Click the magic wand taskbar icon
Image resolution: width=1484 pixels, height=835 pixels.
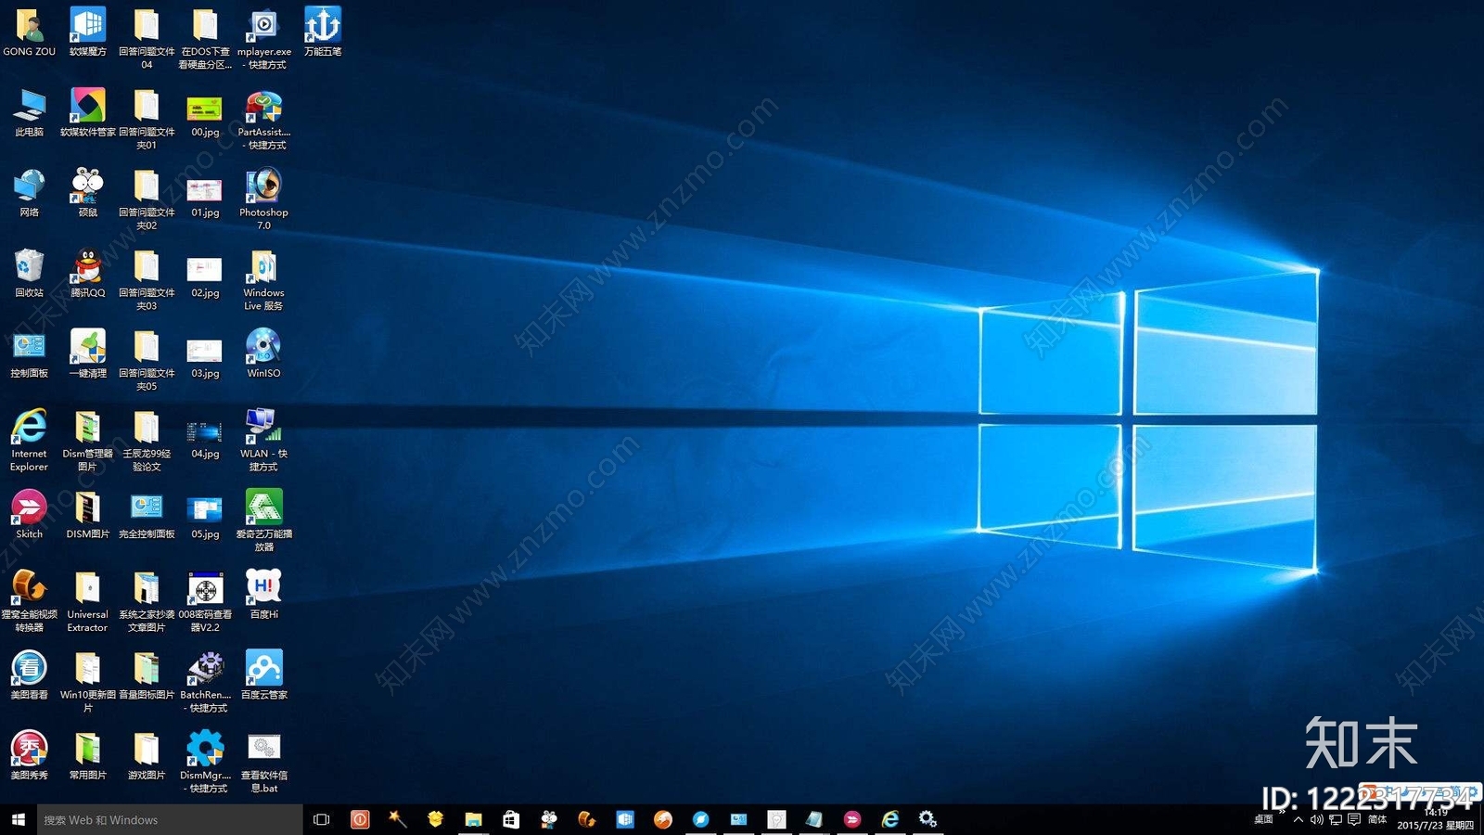[398, 819]
